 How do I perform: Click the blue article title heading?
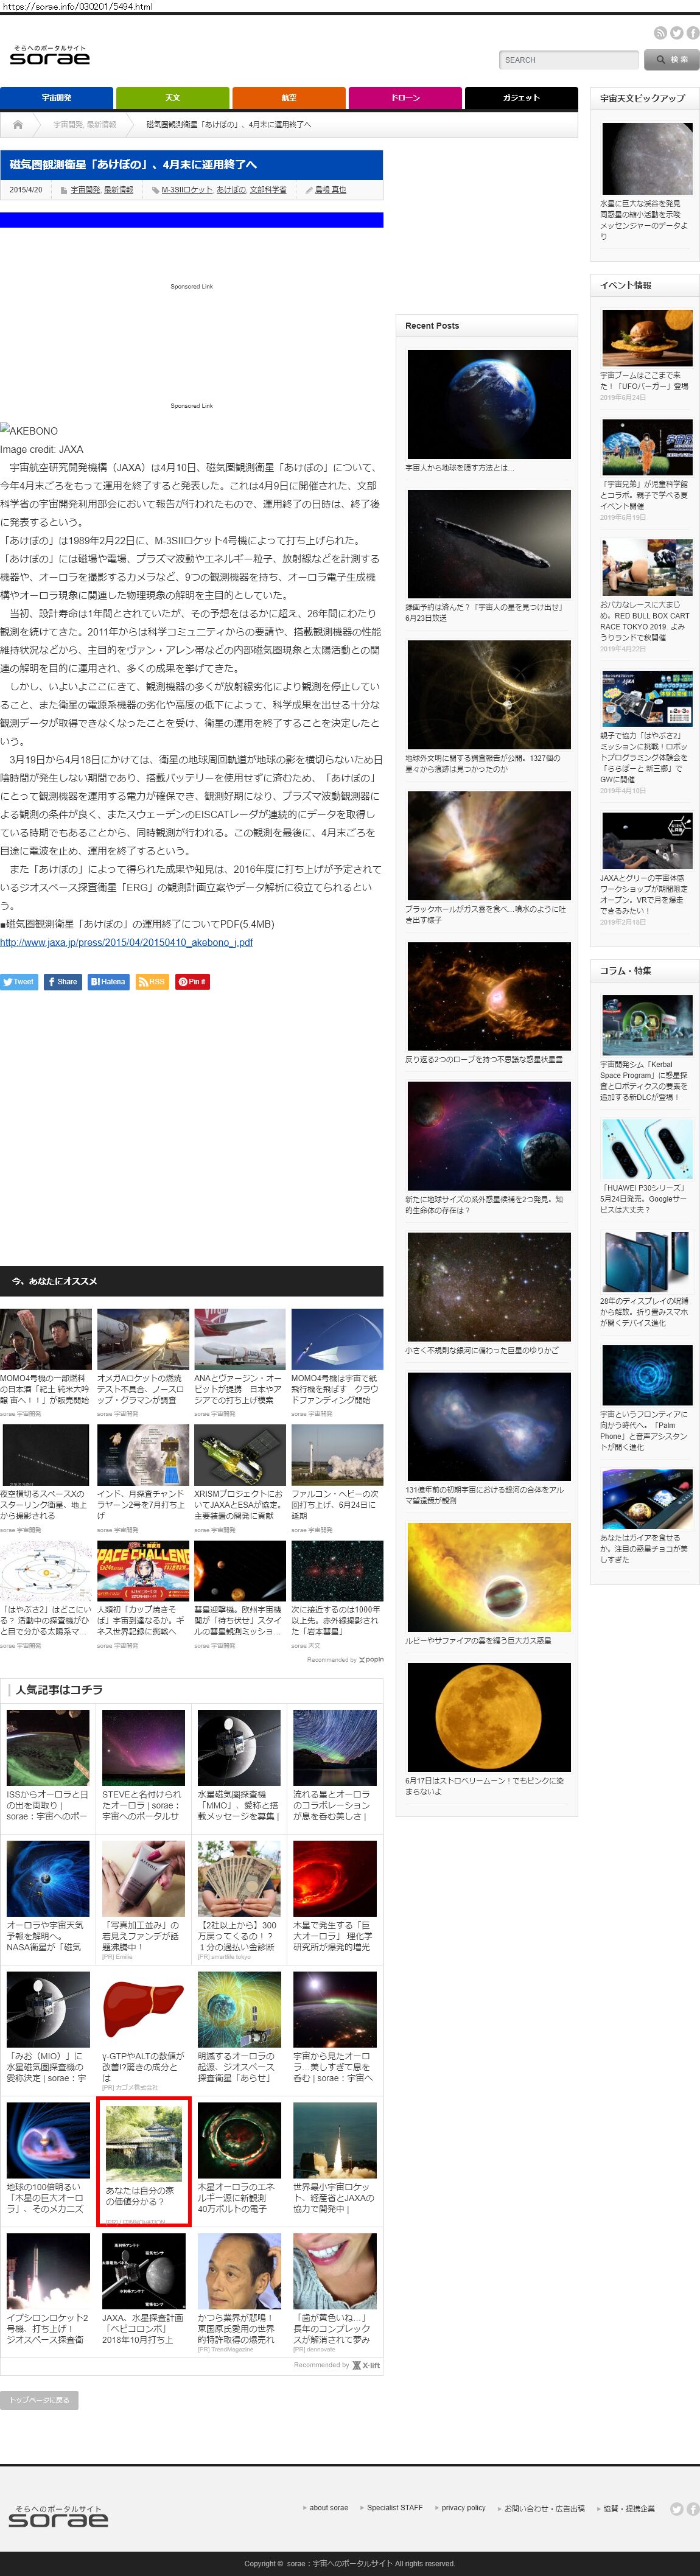tap(133, 164)
